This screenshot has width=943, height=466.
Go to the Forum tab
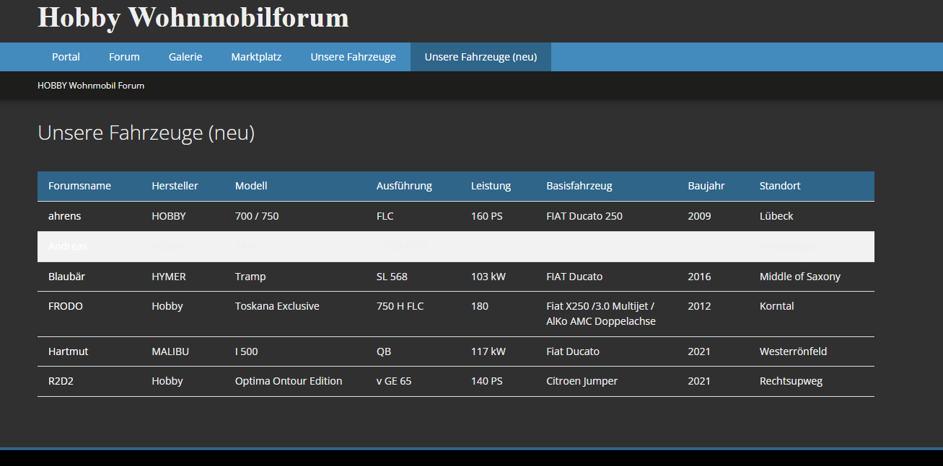coord(124,57)
